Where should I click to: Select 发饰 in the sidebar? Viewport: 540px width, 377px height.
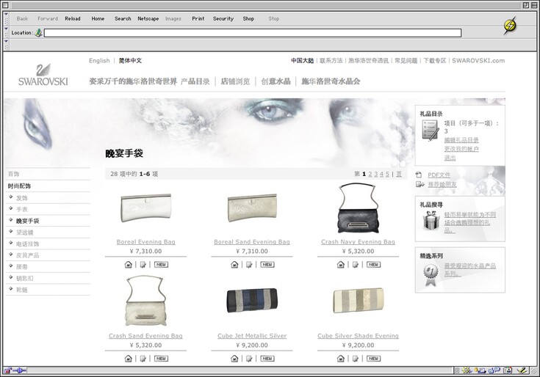[x=22, y=198]
